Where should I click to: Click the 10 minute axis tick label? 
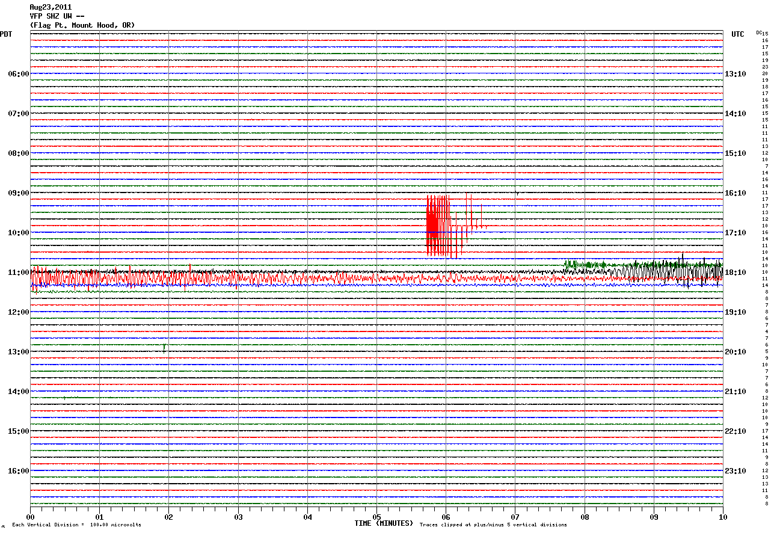click(722, 517)
